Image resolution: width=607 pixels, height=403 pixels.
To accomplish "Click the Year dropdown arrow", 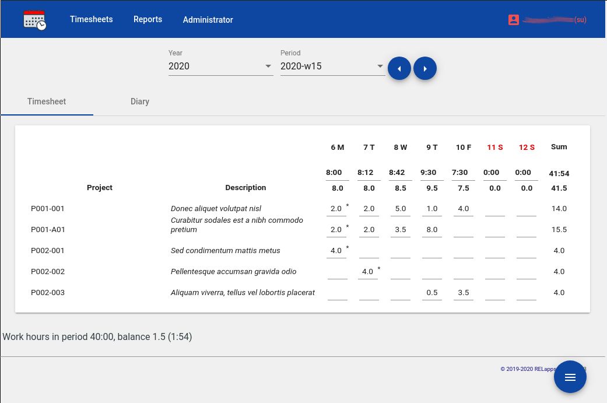I will point(268,66).
